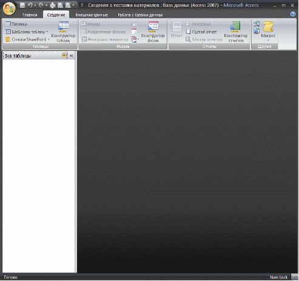Create a new Таблица (Table)
The image size is (299, 281).
tap(16, 24)
